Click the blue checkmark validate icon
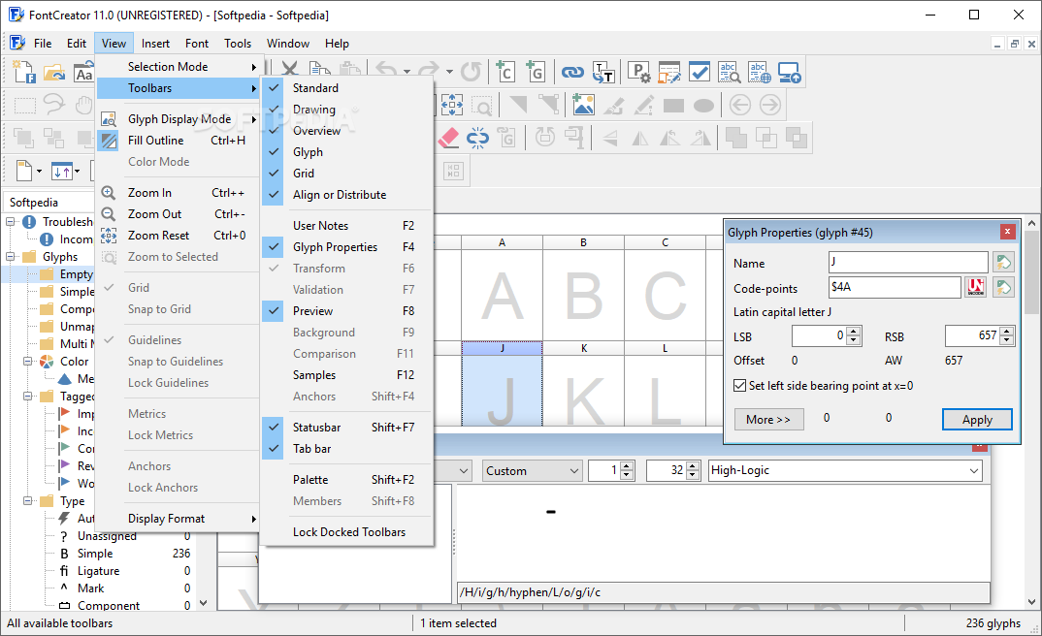Image resolution: width=1042 pixels, height=636 pixels. (x=700, y=71)
